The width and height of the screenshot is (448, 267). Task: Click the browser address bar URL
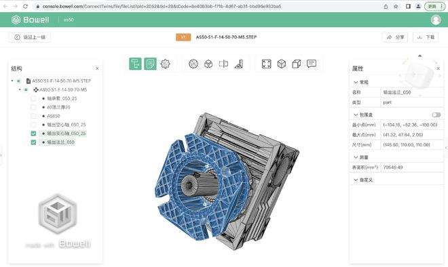(x=162, y=6)
